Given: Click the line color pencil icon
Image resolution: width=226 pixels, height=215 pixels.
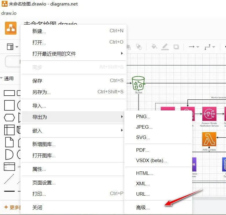Looking at the screenshot, I should pyautogui.click(x=165, y=47).
